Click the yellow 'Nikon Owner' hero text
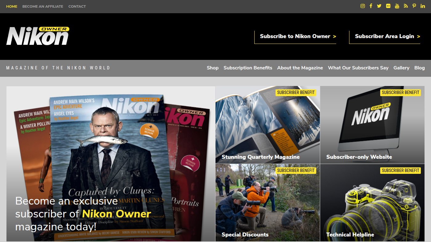Image resolution: width=431 pixels, height=242 pixels. click(117, 214)
